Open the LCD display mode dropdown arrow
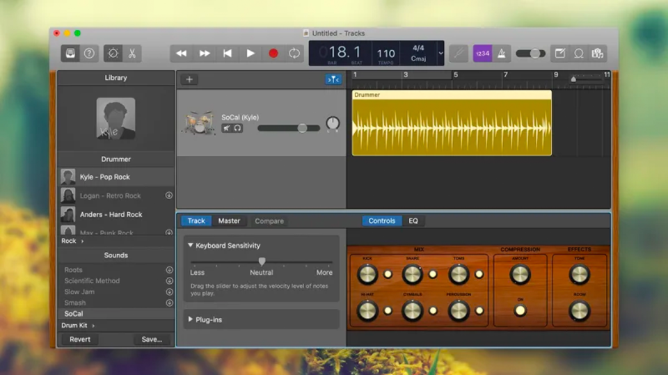Screen dimensions: 668x375 [440, 54]
